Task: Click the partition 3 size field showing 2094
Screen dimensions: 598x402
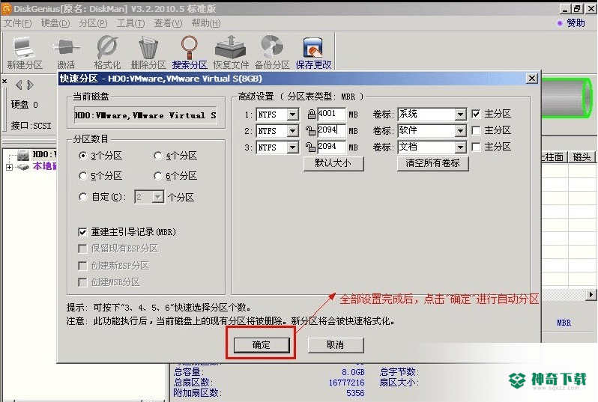Action: tap(331, 147)
